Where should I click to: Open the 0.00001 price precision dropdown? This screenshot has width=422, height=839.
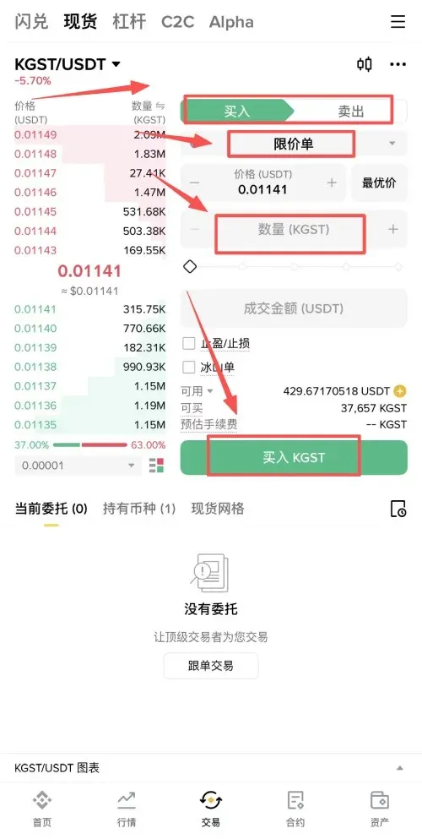pyautogui.click(x=78, y=466)
